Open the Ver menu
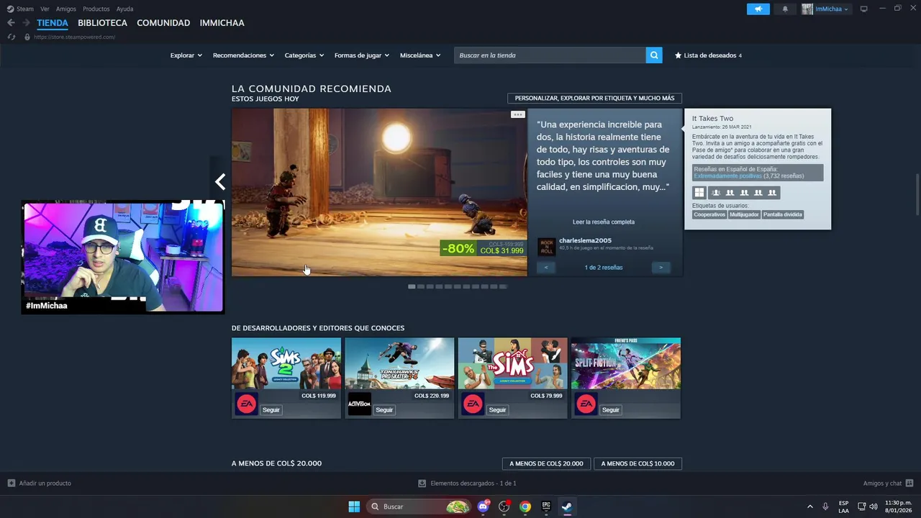921x518 pixels. tap(45, 9)
